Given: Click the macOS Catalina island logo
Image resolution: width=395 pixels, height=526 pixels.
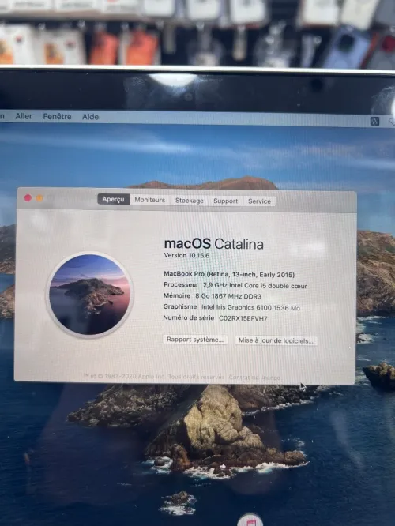Looking at the screenshot, I should (89, 295).
